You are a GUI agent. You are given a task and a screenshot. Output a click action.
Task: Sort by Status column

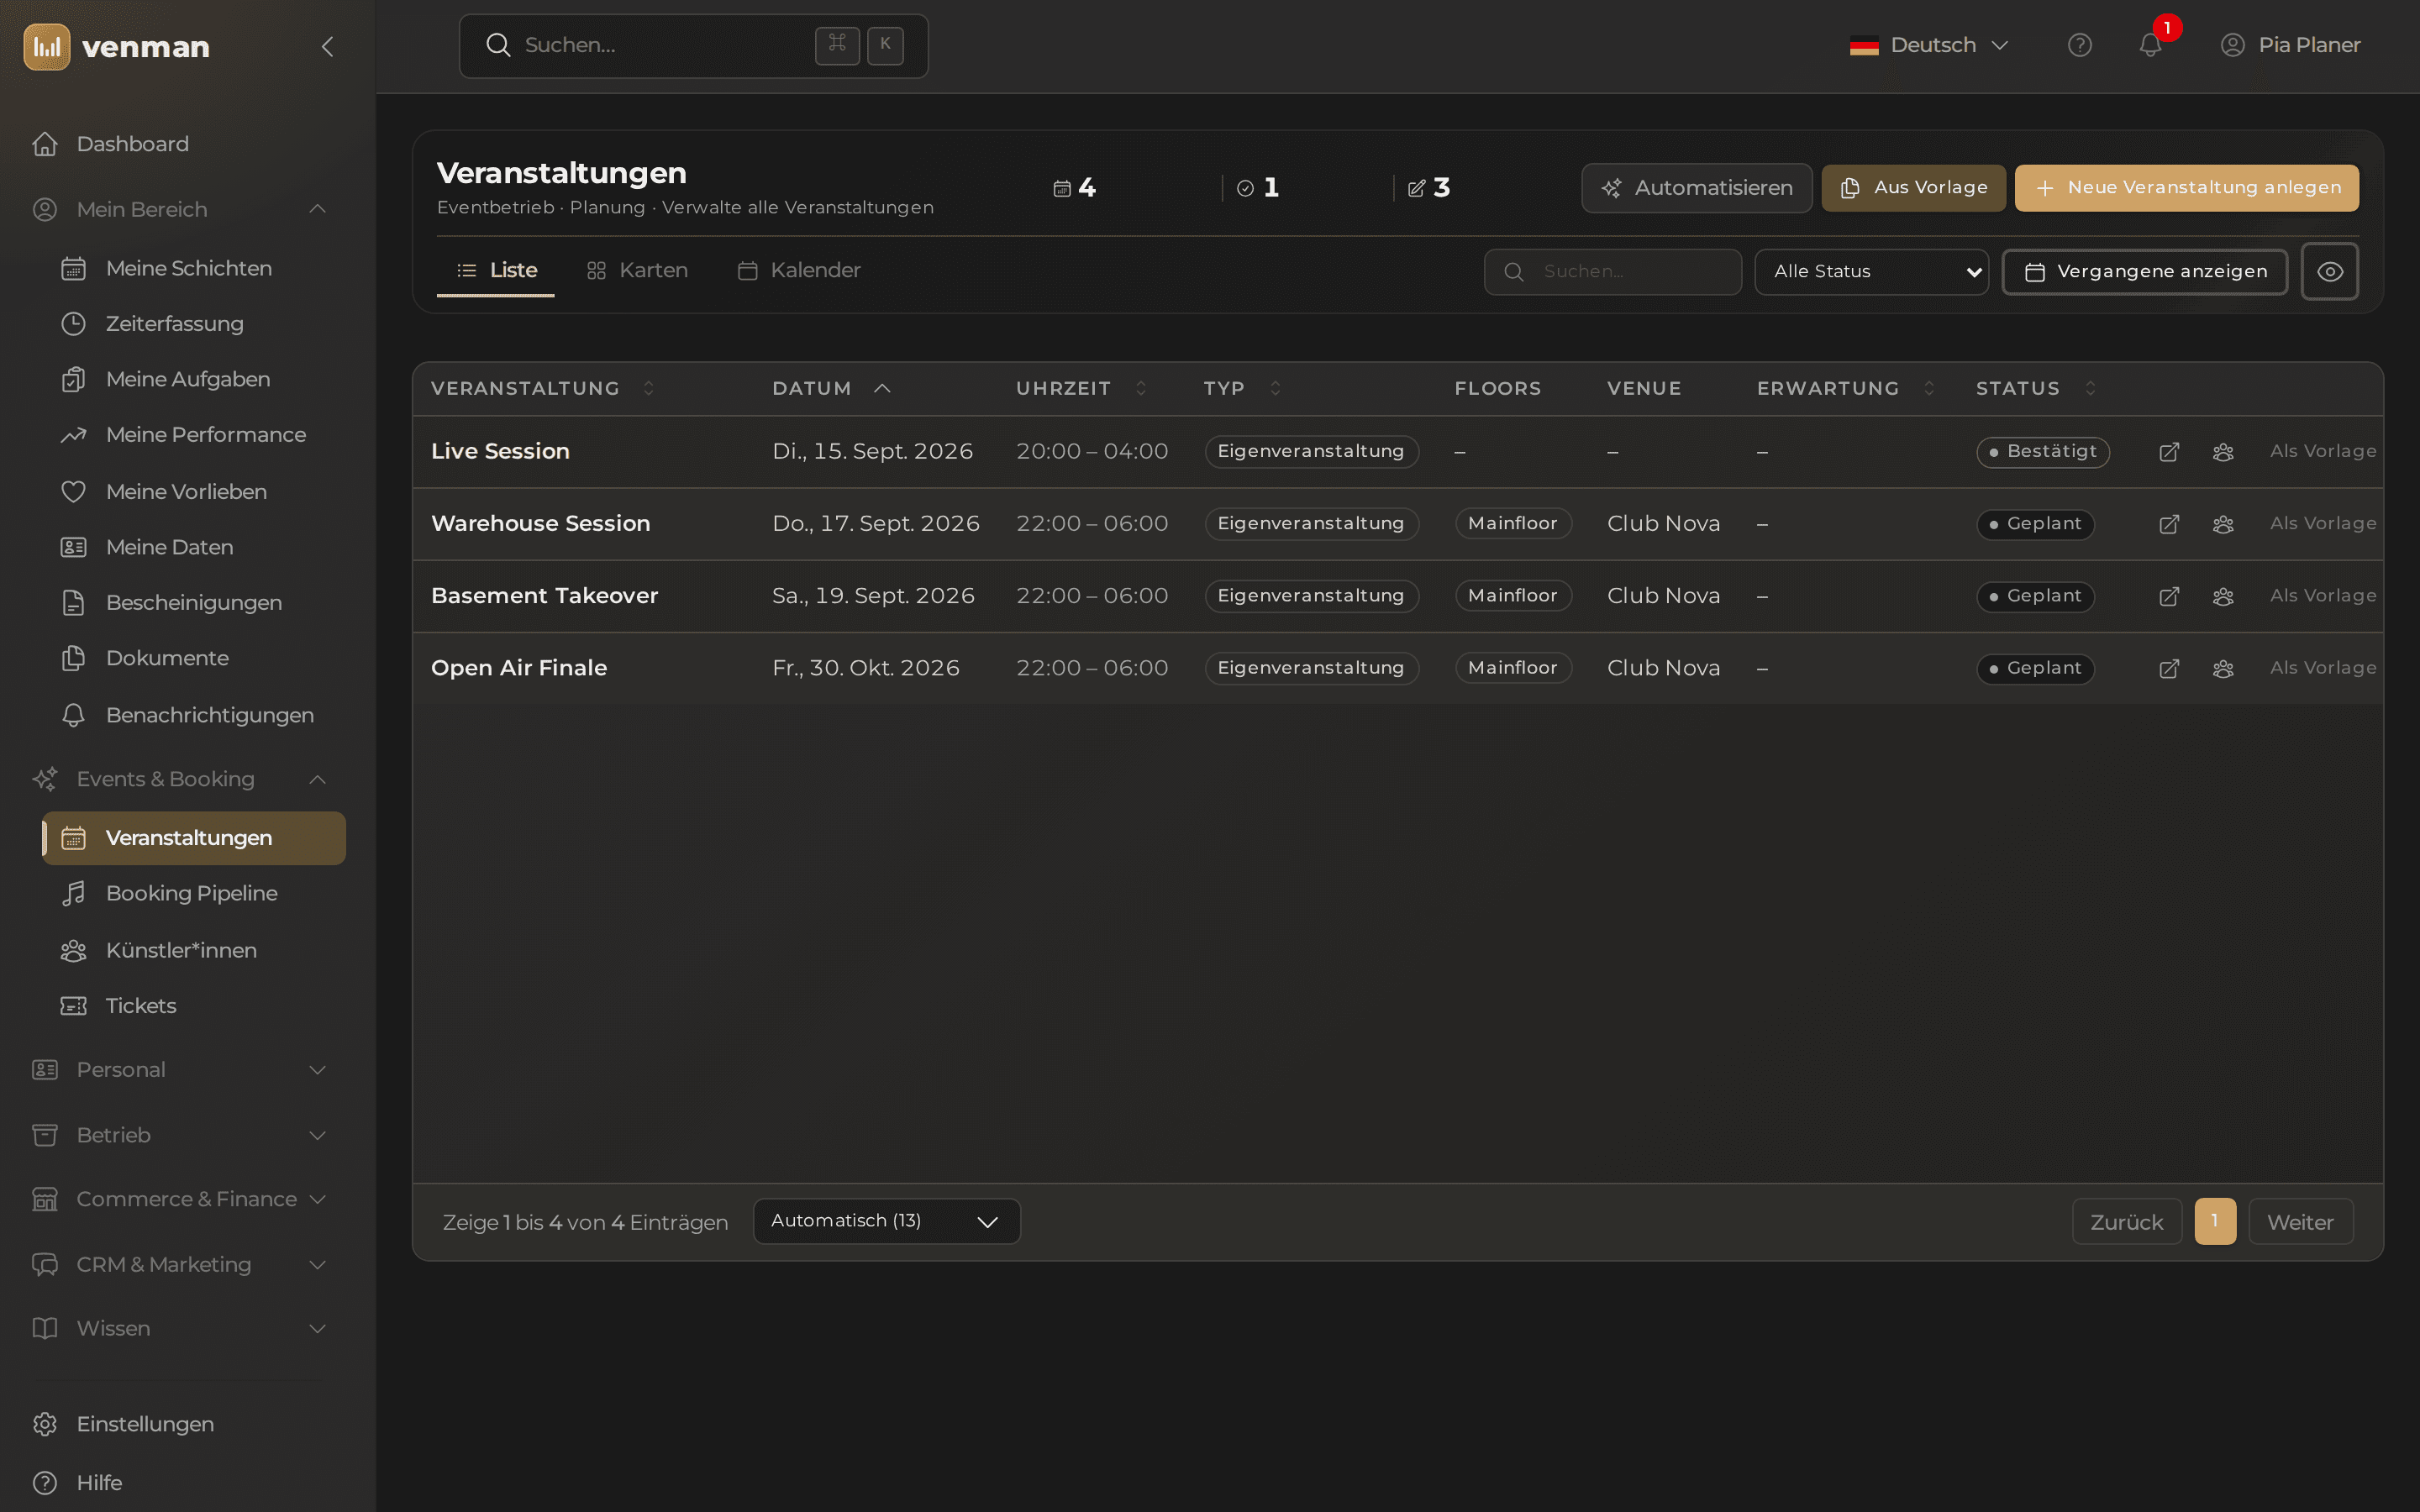tap(2035, 388)
